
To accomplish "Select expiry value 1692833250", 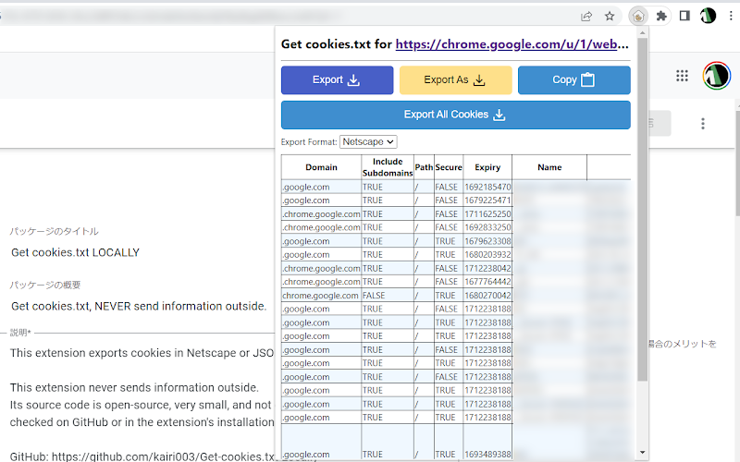I will click(x=487, y=227).
